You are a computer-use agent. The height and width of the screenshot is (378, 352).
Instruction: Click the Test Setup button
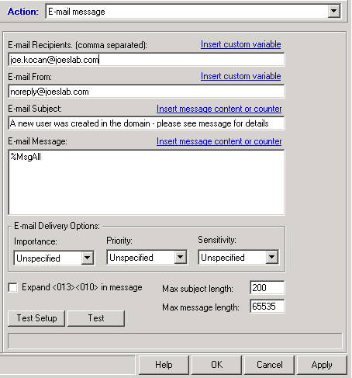click(x=36, y=318)
